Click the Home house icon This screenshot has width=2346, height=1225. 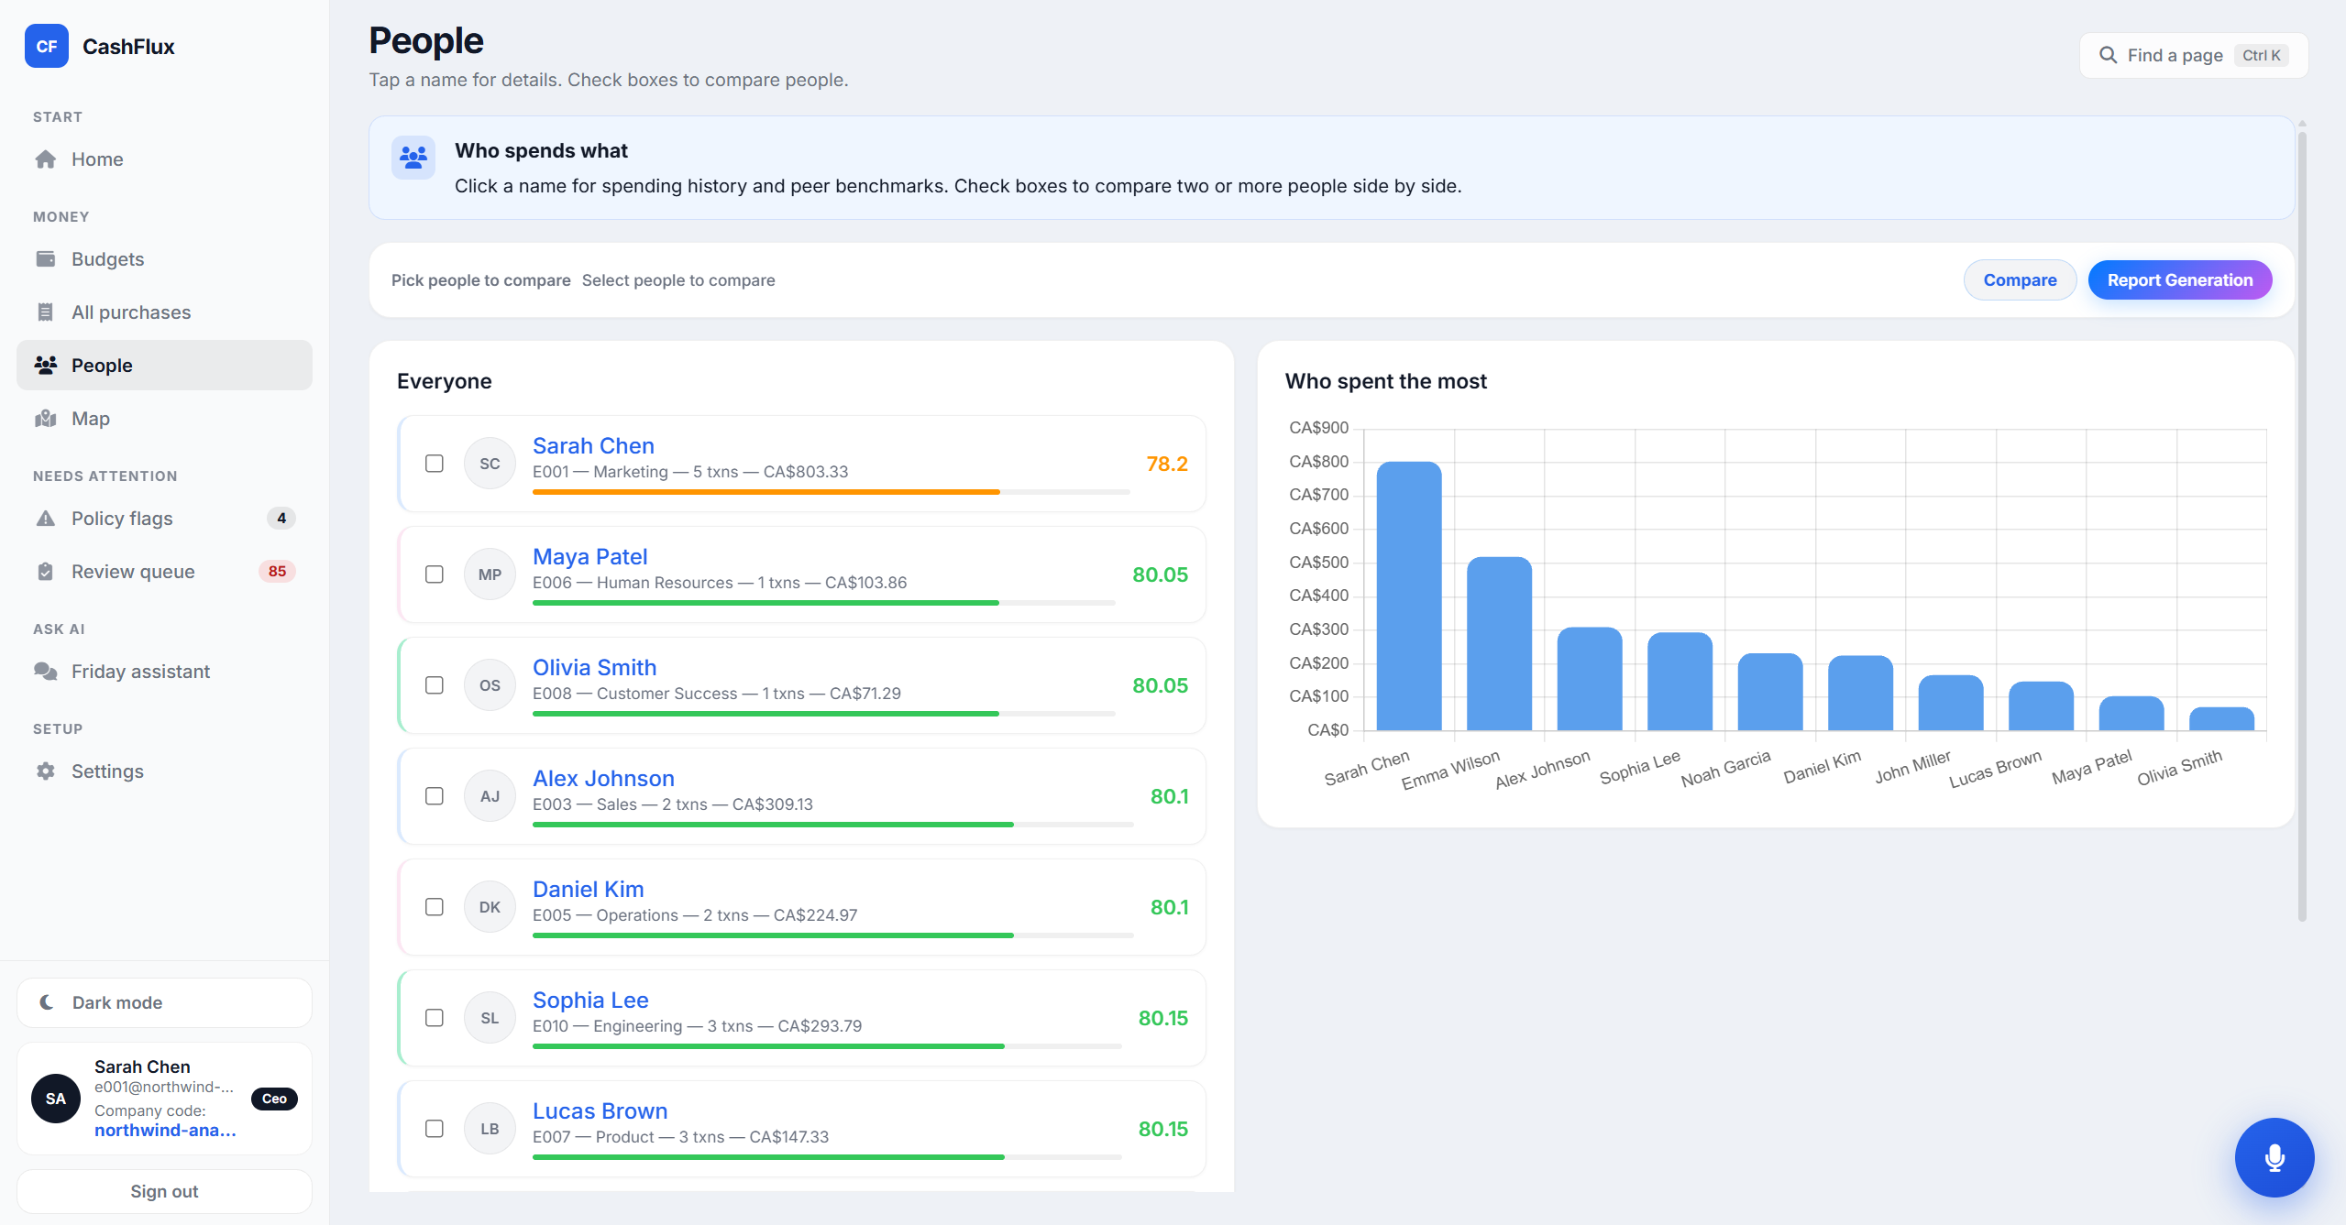(x=46, y=159)
